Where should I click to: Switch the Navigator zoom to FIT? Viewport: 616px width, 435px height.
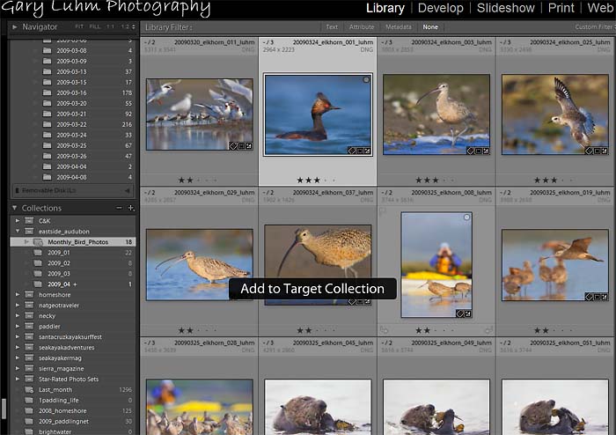[79, 26]
